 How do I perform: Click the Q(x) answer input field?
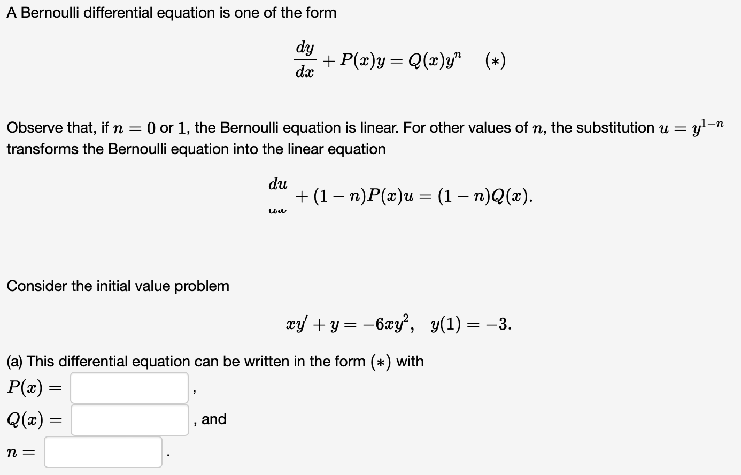pos(128,420)
